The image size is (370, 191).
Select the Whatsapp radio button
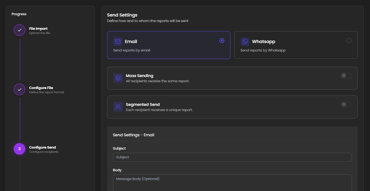[x=349, y=40]
